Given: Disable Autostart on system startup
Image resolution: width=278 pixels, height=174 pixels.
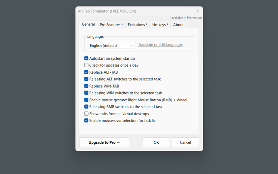Looking at the screenshot, I should (x=86, y=59).
